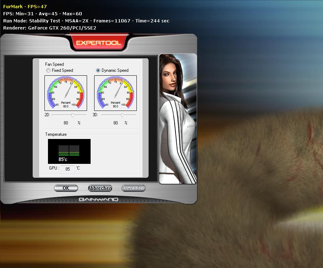Select the Fixed Speed radio button
Screen dimensions: 323x268
click(48, 70)
